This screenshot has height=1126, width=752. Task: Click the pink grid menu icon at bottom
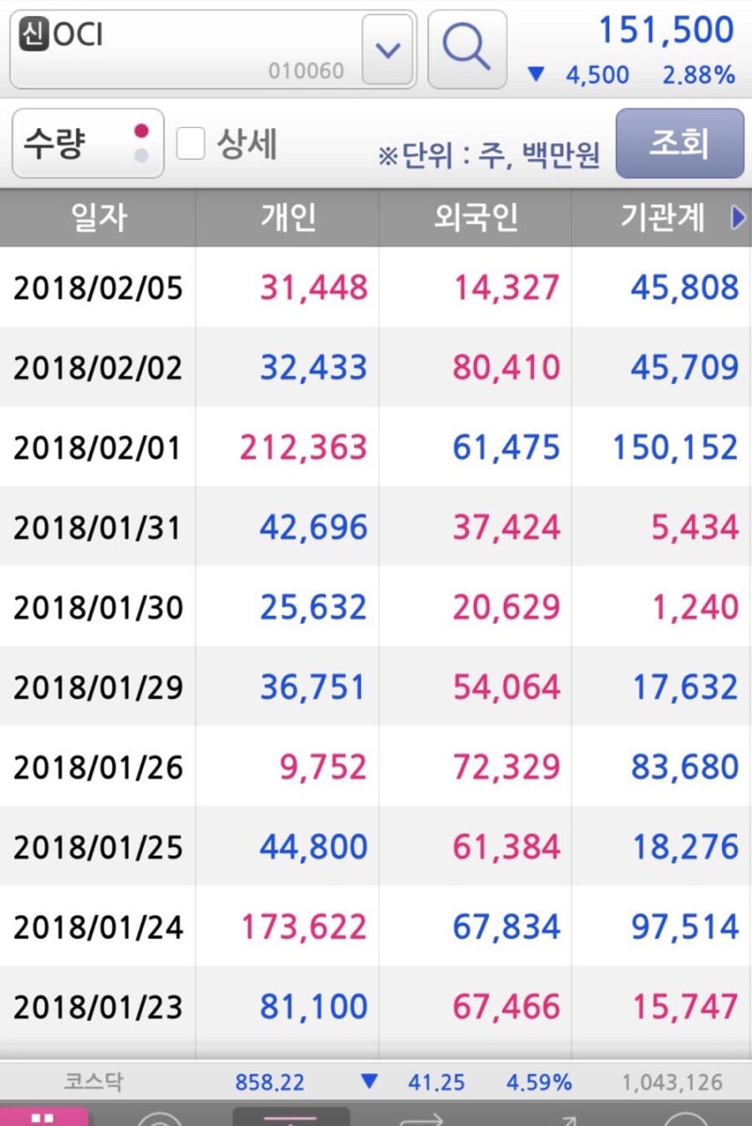click(x=43, y=1117)
